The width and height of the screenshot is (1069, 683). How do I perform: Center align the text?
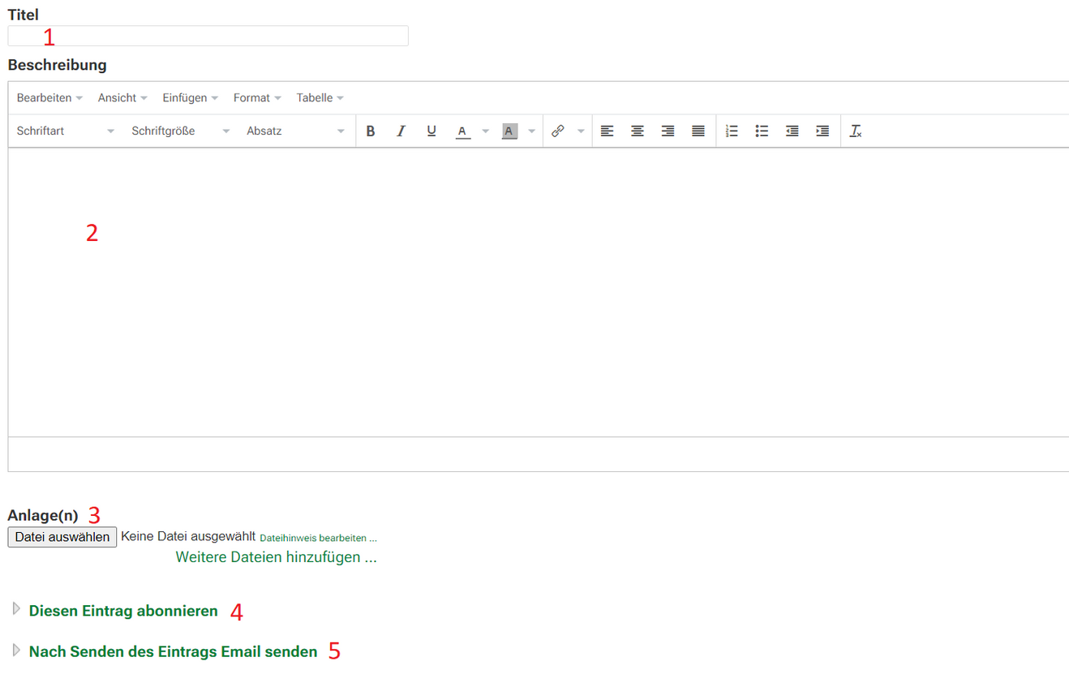(x=638, y=131)
